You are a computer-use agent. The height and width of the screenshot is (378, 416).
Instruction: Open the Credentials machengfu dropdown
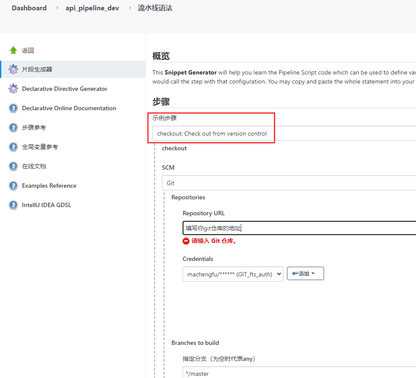click(x=233, y=274)
